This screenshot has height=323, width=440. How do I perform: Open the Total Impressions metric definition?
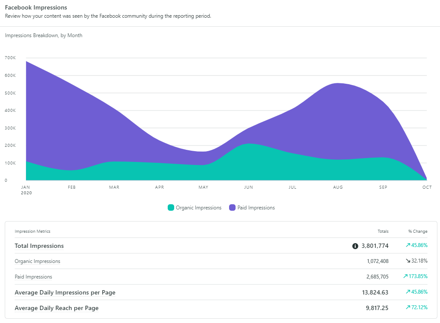click(x=39, y=246)
